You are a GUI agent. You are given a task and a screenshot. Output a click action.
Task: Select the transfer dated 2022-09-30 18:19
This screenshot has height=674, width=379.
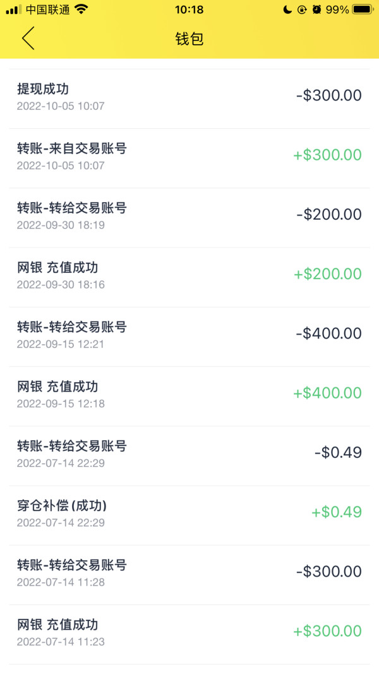[189, 215]
